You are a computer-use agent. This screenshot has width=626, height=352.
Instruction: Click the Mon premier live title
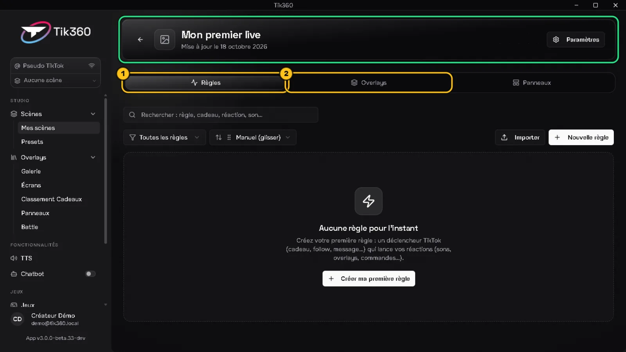[x=221, y=35]
